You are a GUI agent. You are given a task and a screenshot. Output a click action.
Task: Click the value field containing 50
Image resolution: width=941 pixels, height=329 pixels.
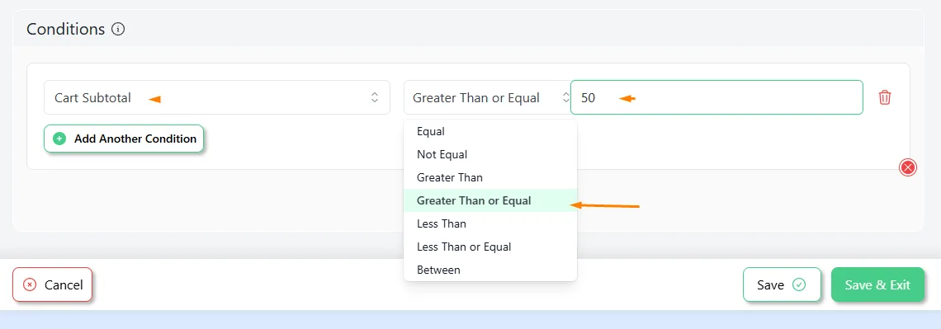click(716, 97)
